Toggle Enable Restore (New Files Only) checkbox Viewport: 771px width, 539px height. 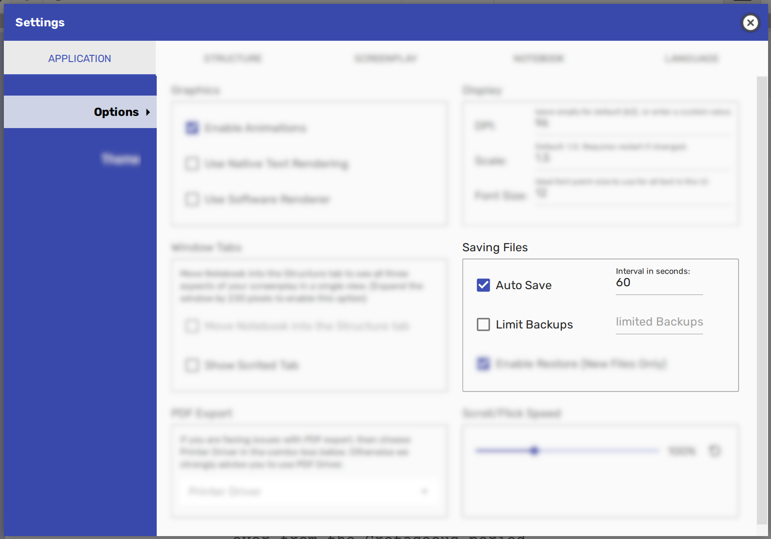[x=483, y=364]
